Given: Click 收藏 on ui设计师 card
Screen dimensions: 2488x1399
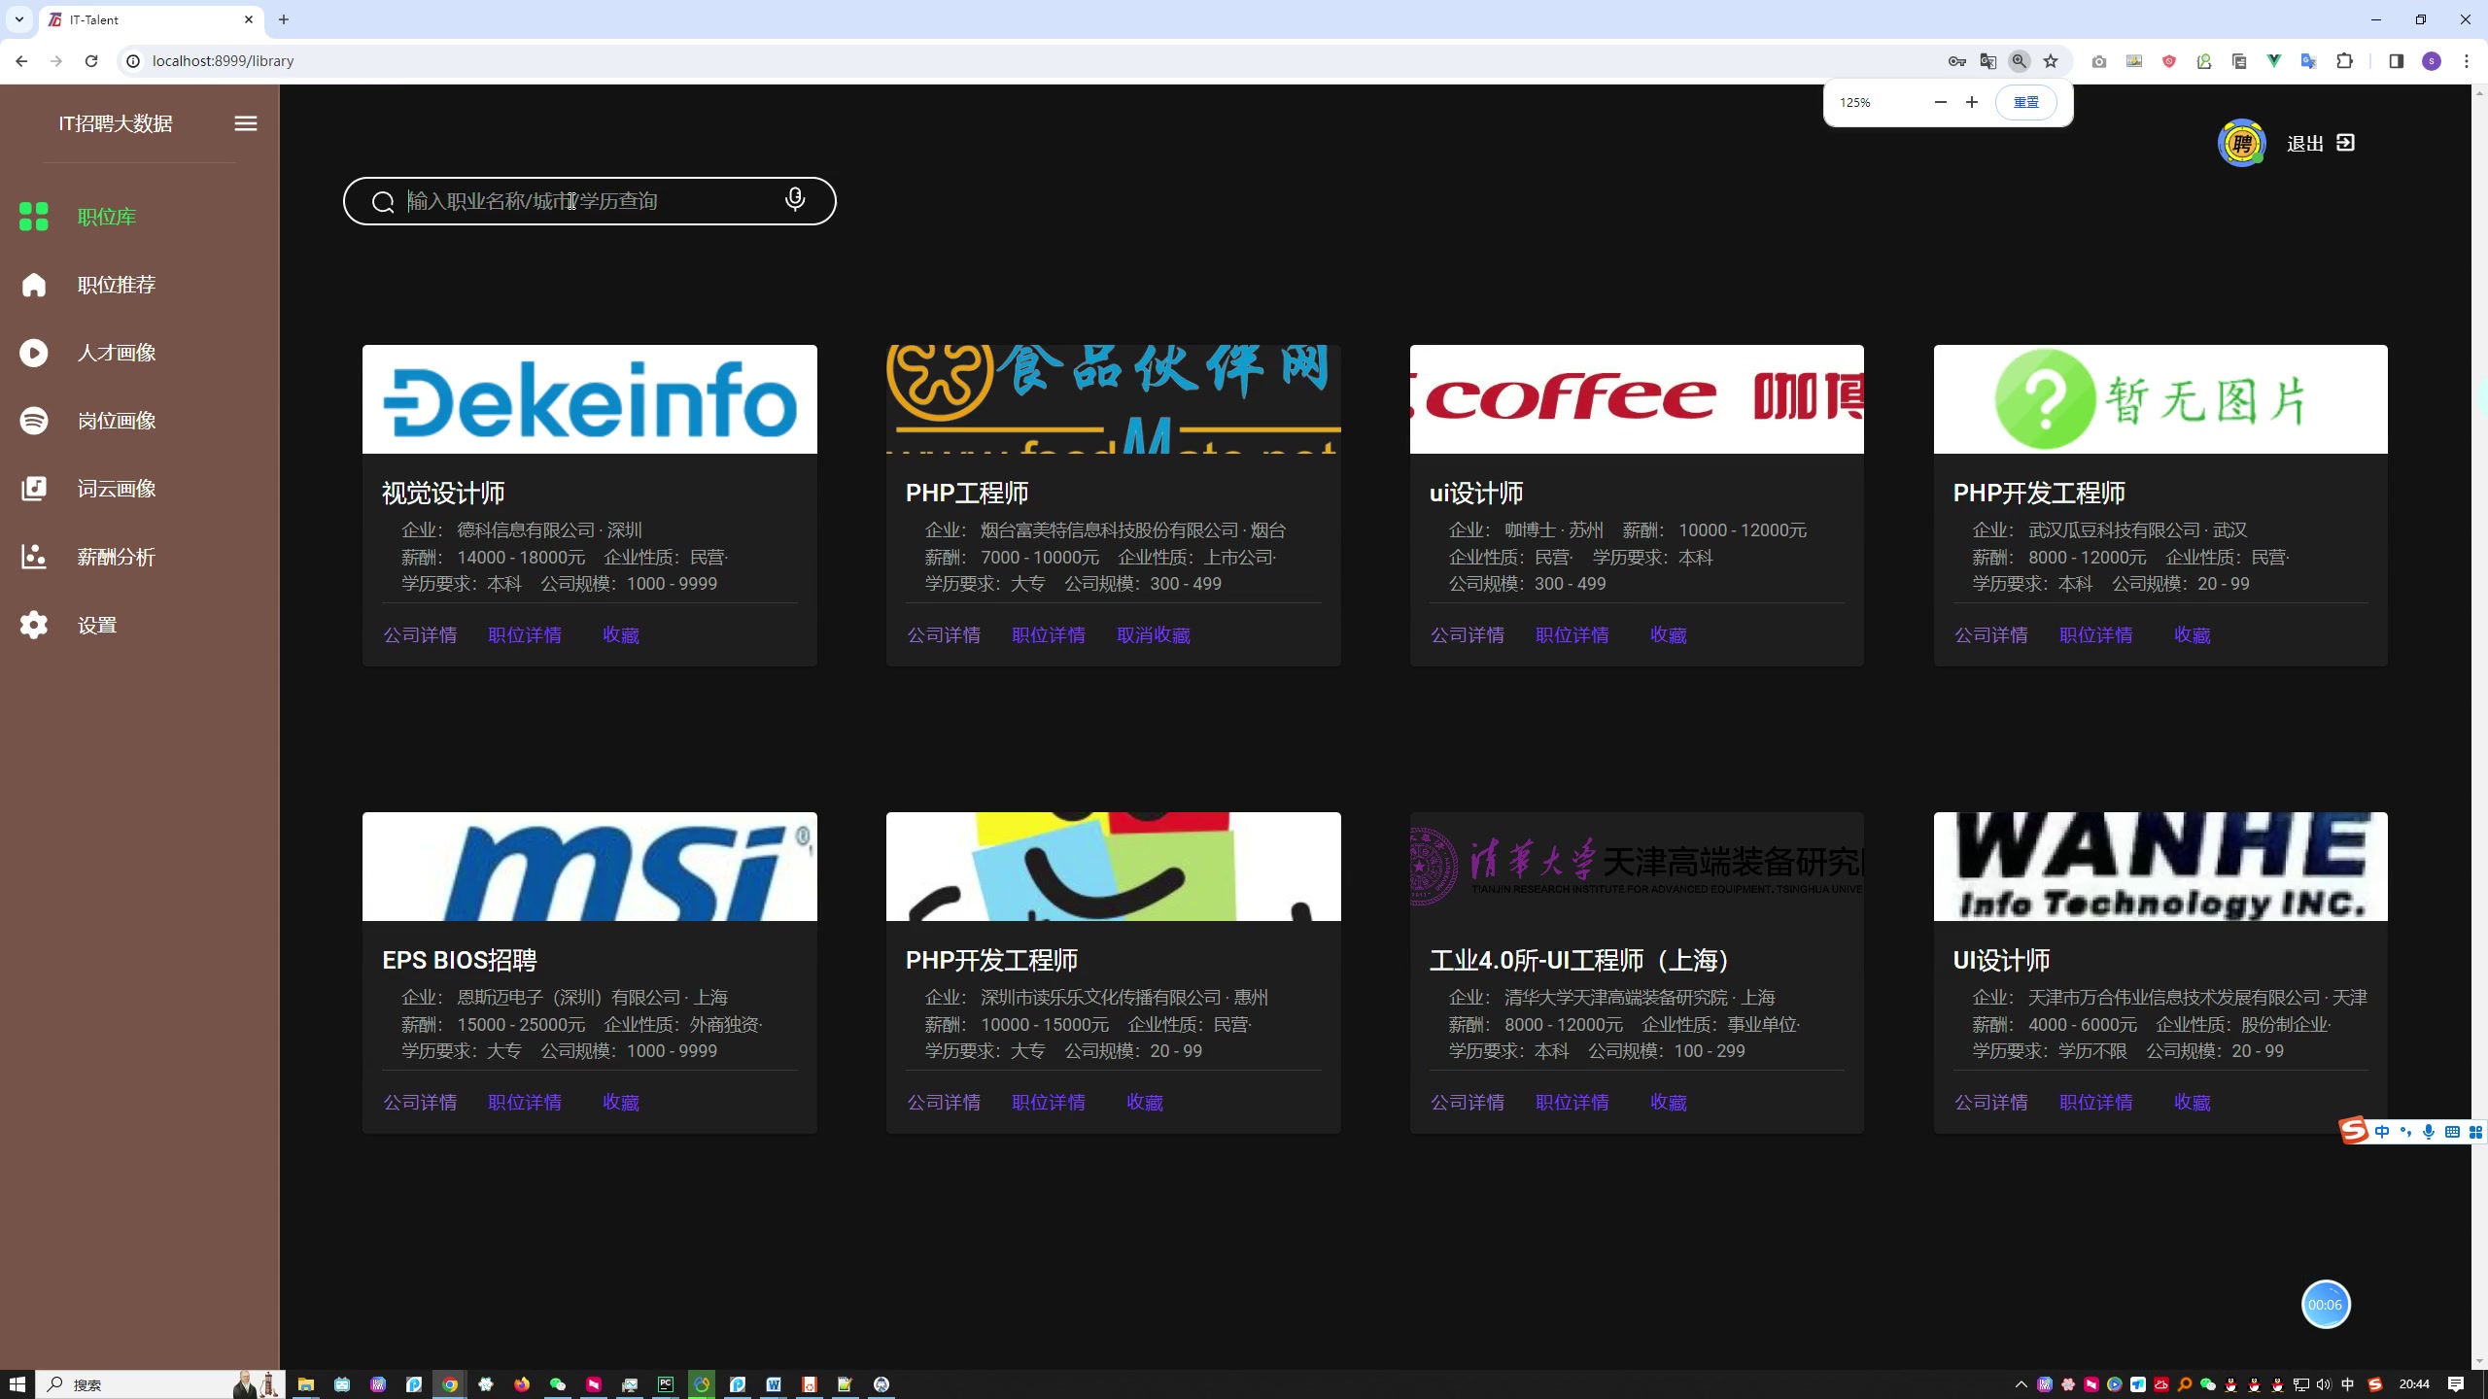Looking at the screenshot, I should click(1668, 634).
